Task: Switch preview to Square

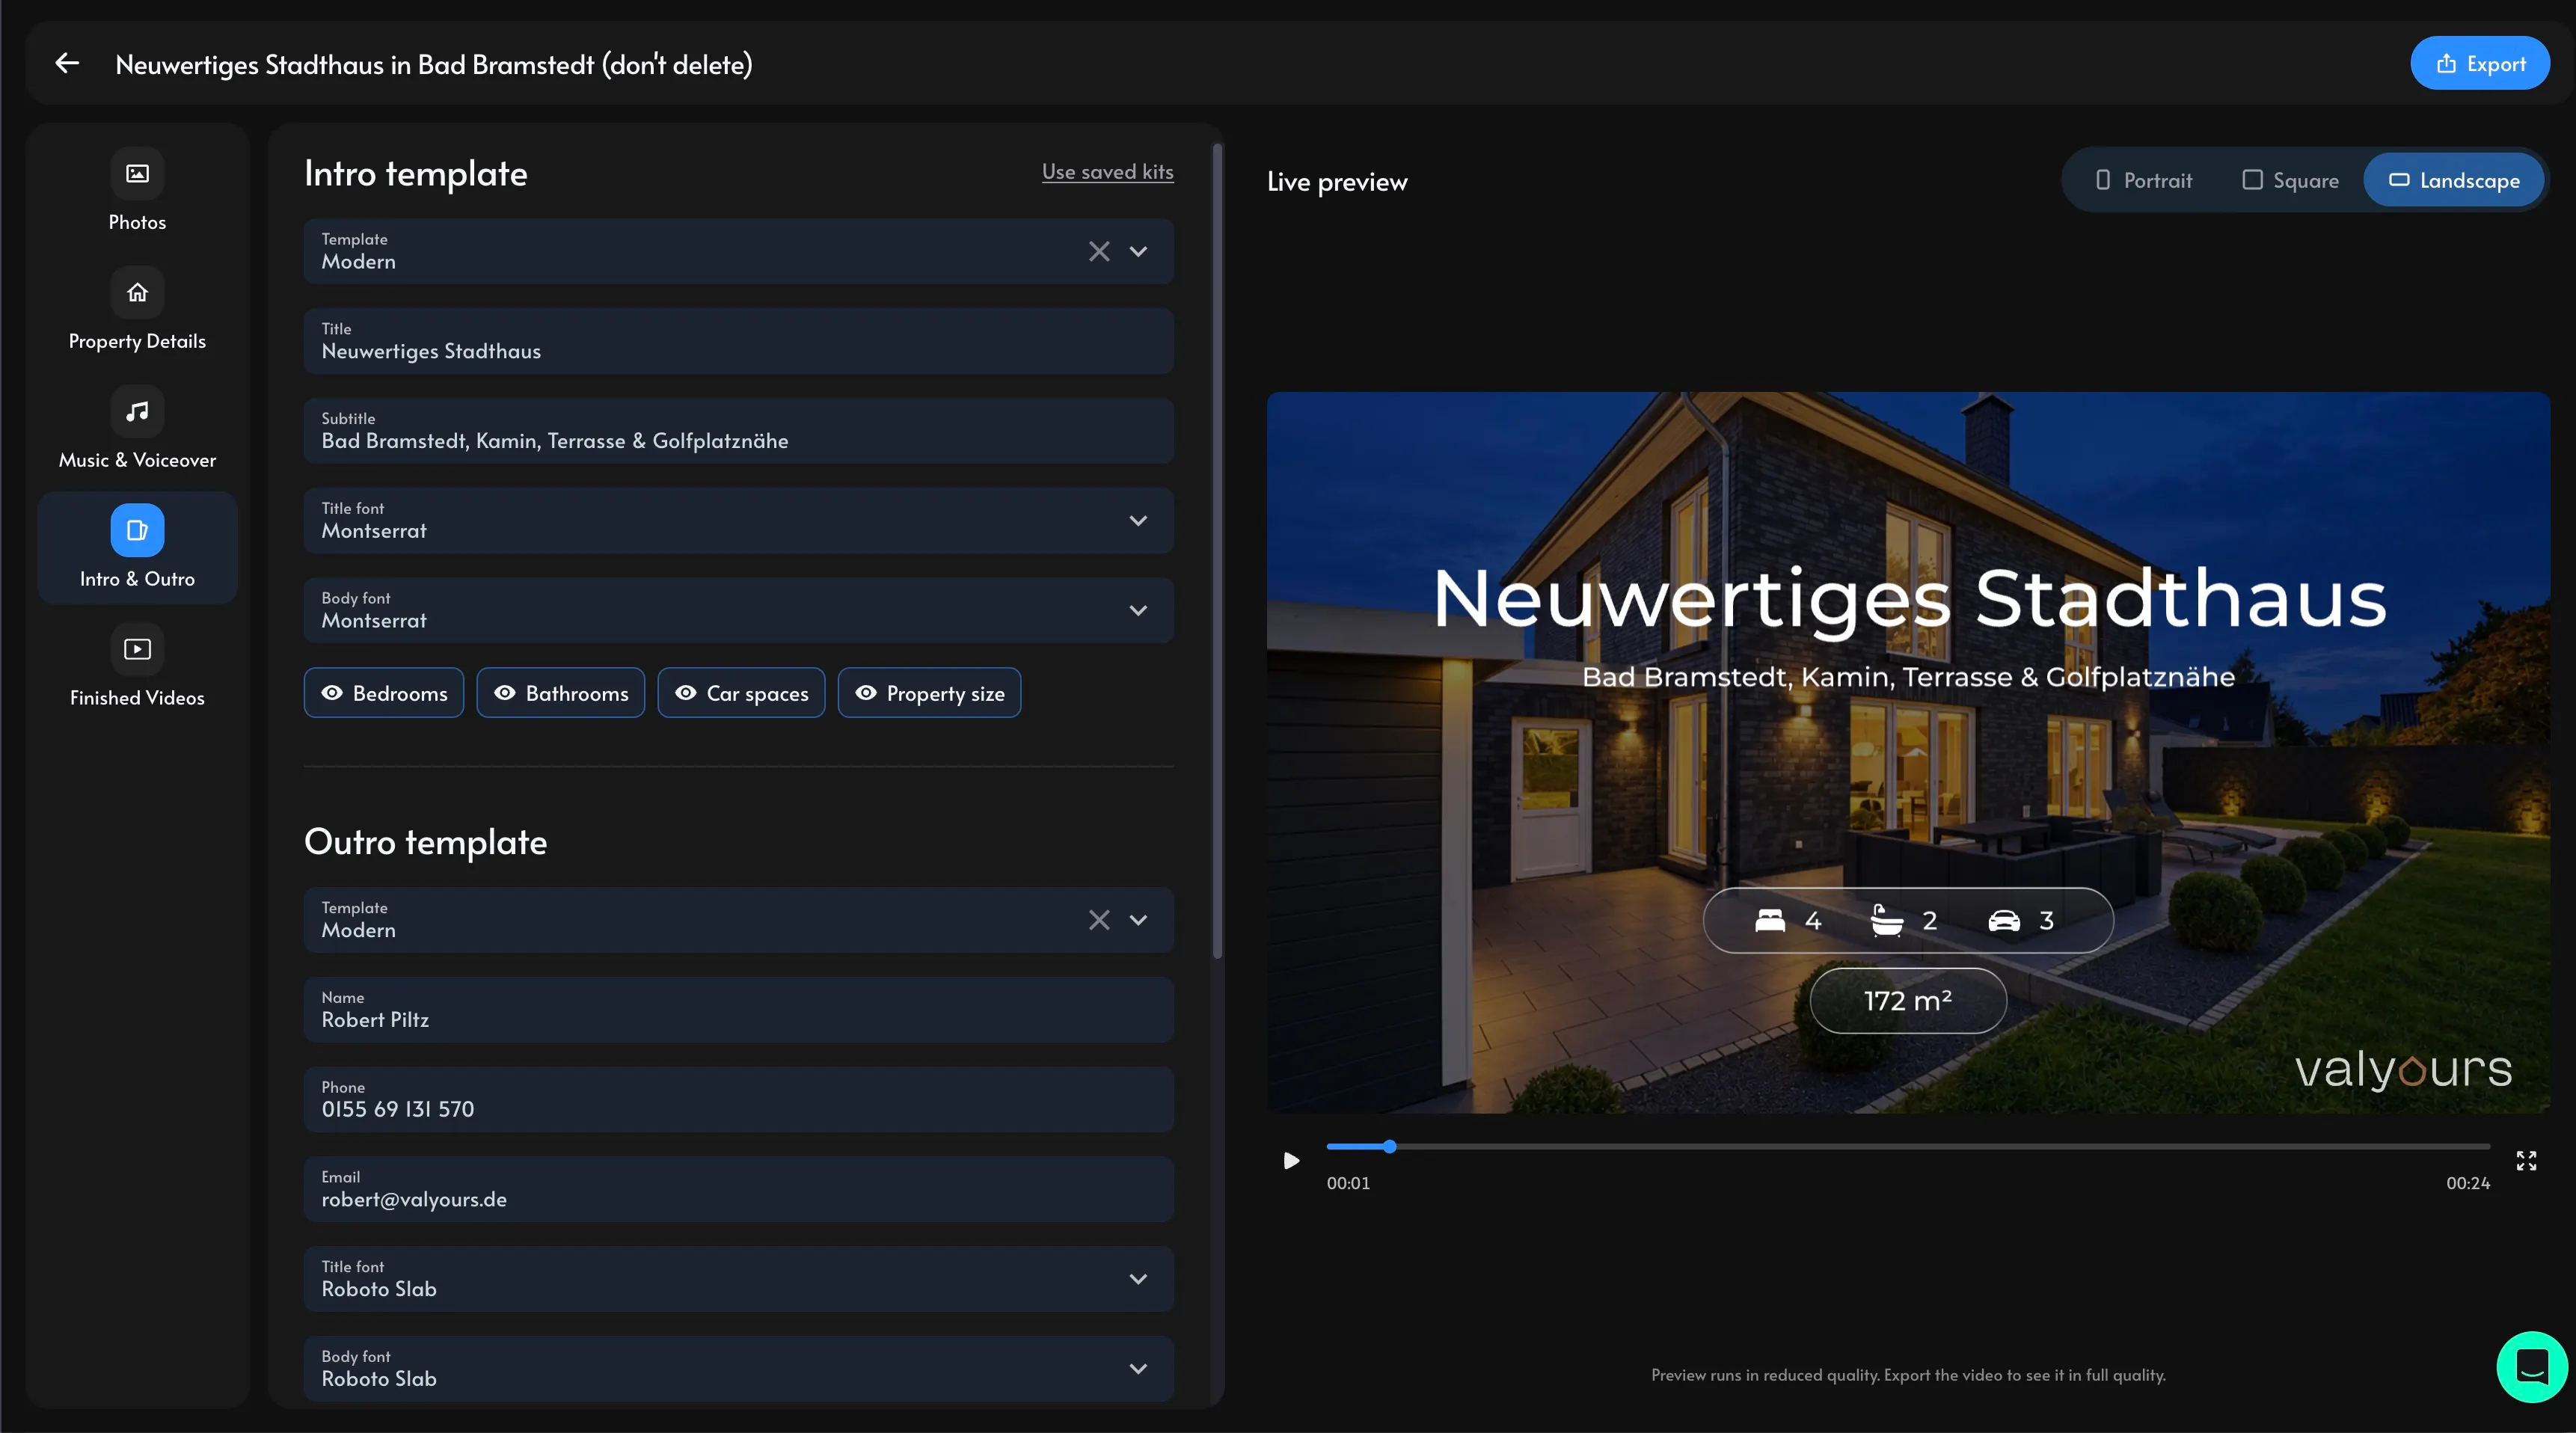Action: (x=2290, y=180)
